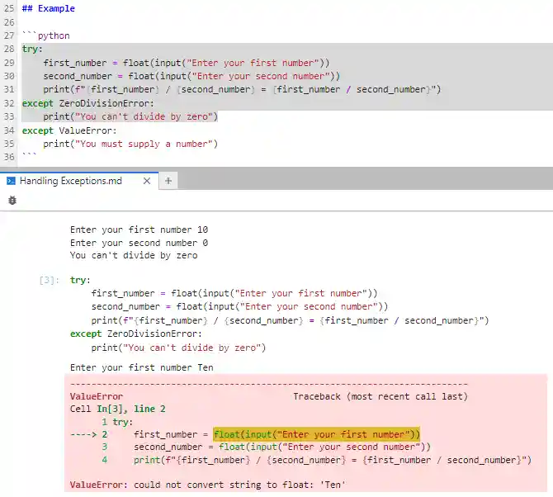Image resolution: width=553 pixels, height=497 pixels.
Task: Click the closing code fence on line 36
Action: (29, 155)
